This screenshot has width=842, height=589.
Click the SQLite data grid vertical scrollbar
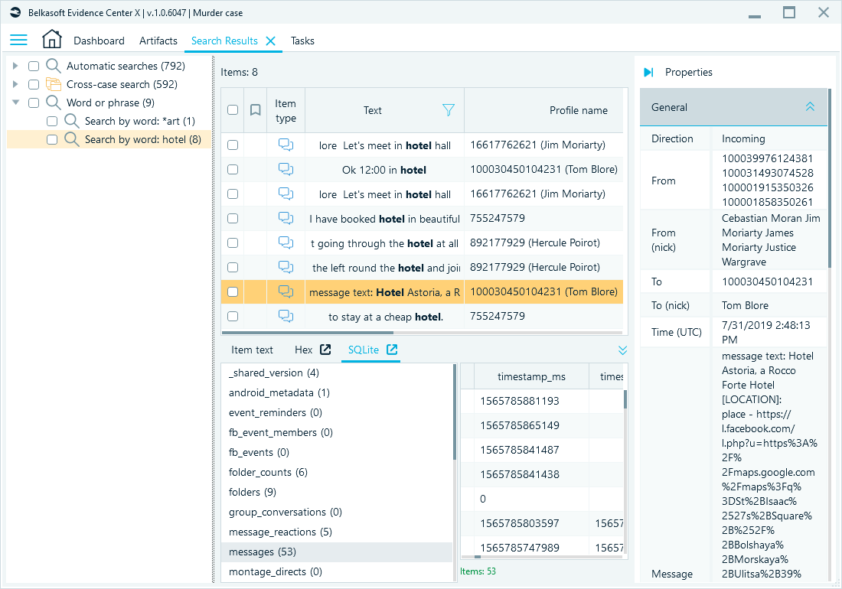(x=625, y=399)
